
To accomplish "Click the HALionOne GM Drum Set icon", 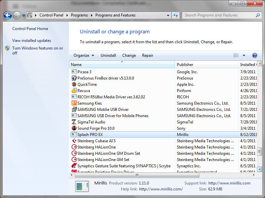I will pos(74,153).
